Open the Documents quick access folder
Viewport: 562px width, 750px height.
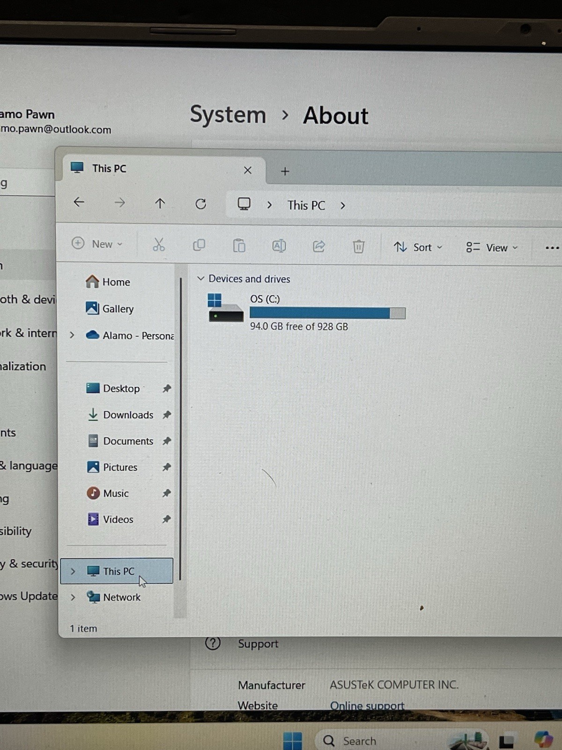click(120, 441)
